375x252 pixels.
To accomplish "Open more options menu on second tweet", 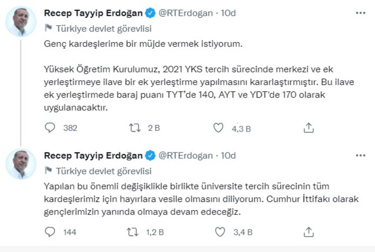I will coord(360,155).
